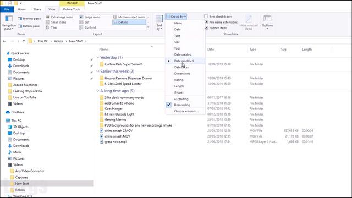Toggle the Details pane

pyautogui.click(x=29, y=26)
